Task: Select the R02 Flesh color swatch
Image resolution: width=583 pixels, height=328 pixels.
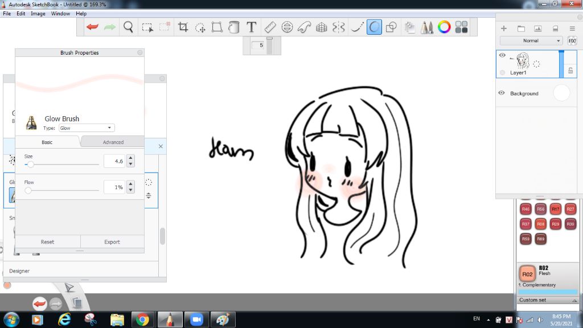Action: coord(527,274)
